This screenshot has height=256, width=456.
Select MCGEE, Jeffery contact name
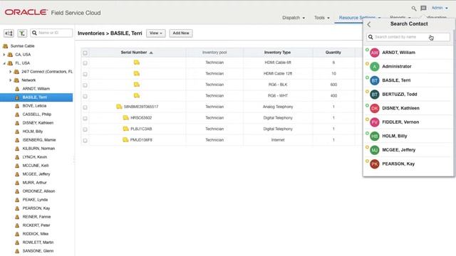tap(399, 150)
